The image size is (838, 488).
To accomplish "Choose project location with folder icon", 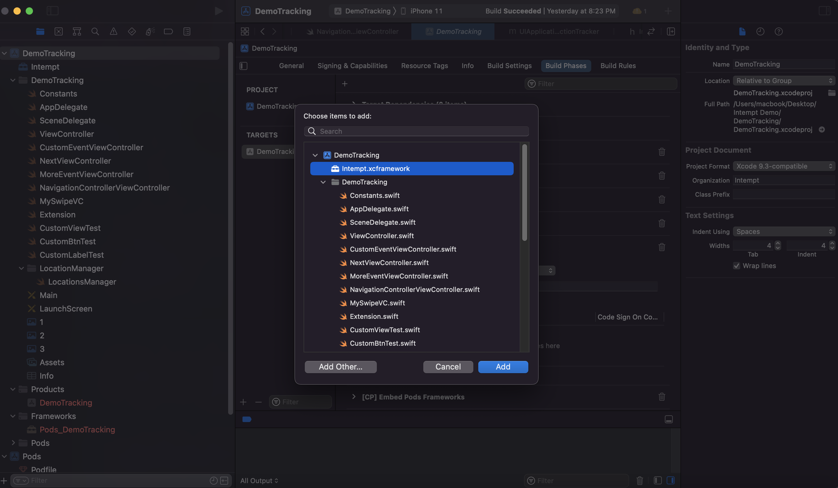I will coord(832,93).
